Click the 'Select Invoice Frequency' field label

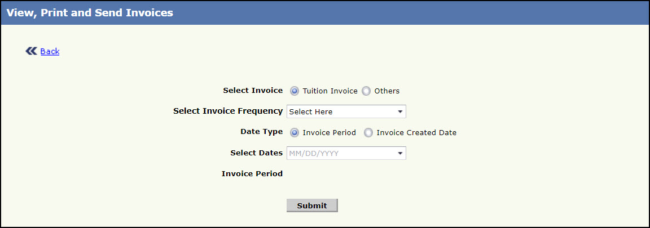228,111
